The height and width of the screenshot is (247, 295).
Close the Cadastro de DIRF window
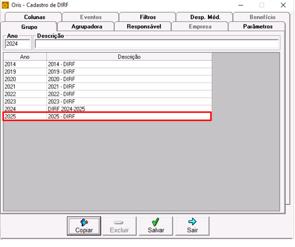click(x=283, y=5)
